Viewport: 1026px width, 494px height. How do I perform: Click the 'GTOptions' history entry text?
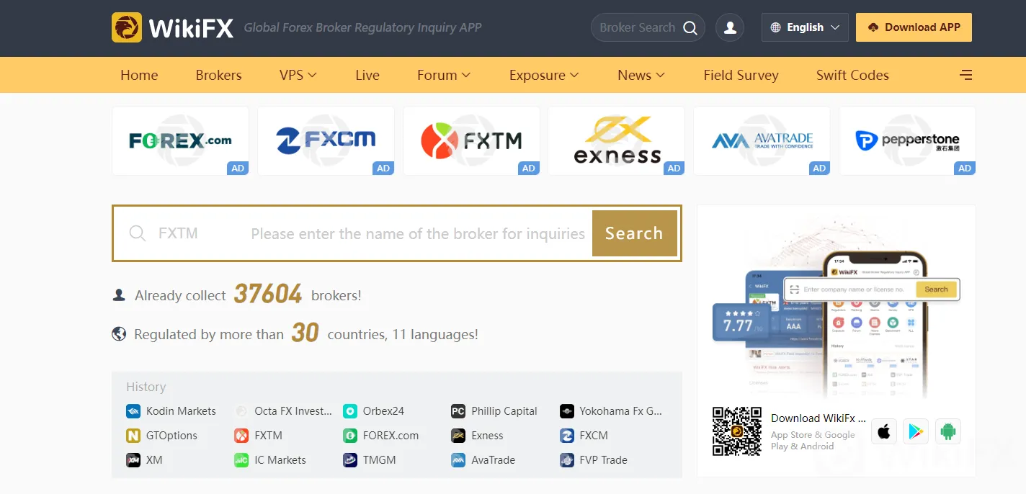(171, 436)
